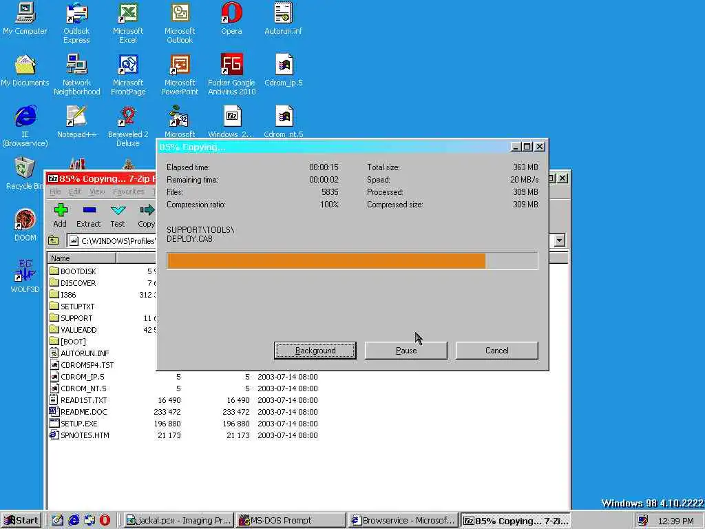Switch to Browservice taskbar window
The image size is (705, 529).
[x=403, y=520]
